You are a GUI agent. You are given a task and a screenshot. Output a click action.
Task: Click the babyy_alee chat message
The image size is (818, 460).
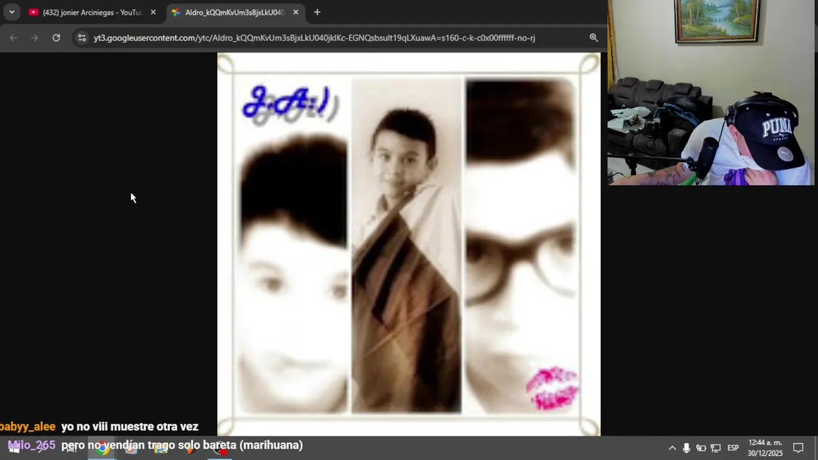click(x=99, y=427)
